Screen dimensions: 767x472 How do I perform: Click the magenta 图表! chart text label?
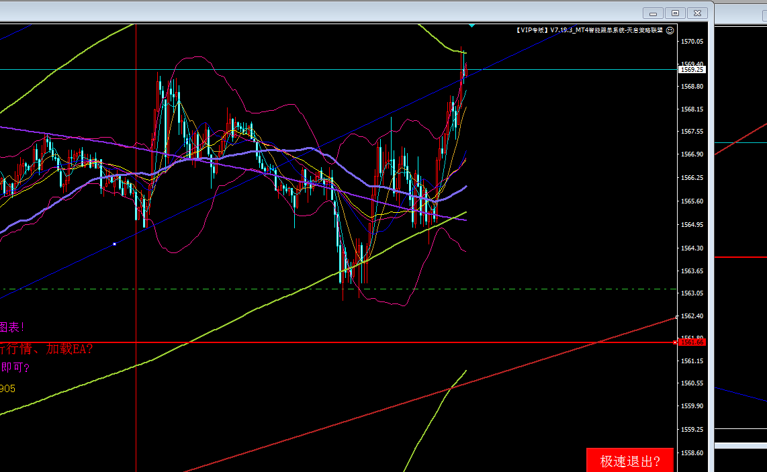(x=12, y=327)
